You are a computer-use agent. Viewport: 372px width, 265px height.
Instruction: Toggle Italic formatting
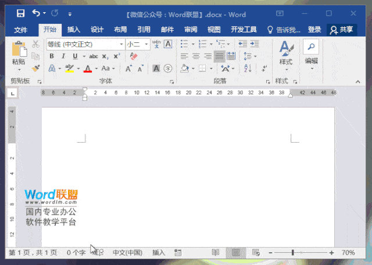point(63,56)
